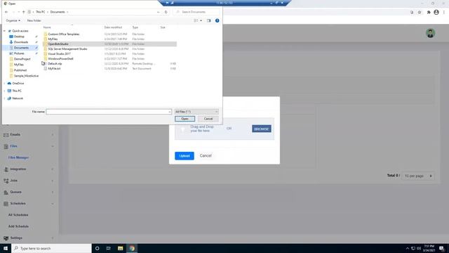This screenshot has height=253, width=449.
Task: Click the OneDrive cloud icon
Action: [9, 83]
